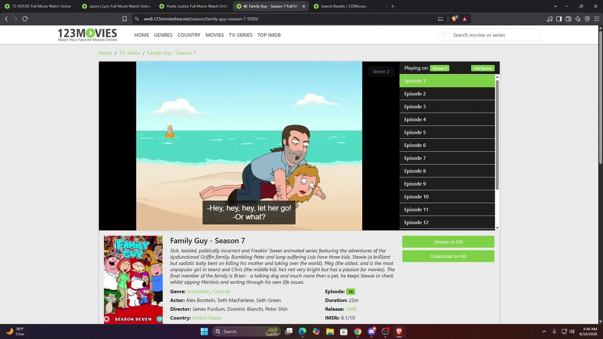
Task: Open the Windows Start menu
Action: [x=204, y=331]
